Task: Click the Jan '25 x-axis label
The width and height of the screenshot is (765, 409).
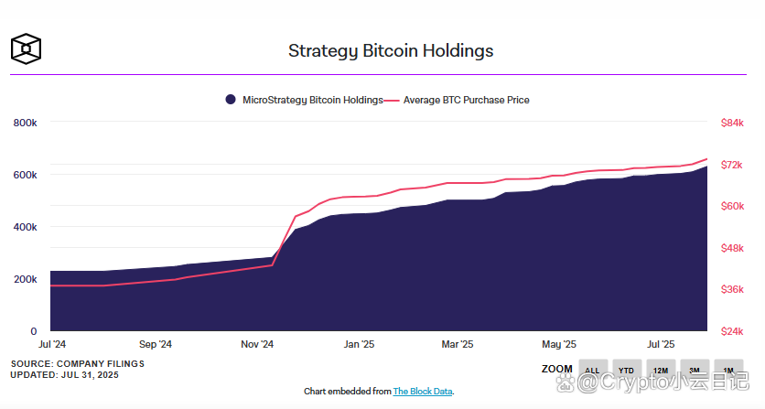Action: [359, 345]
